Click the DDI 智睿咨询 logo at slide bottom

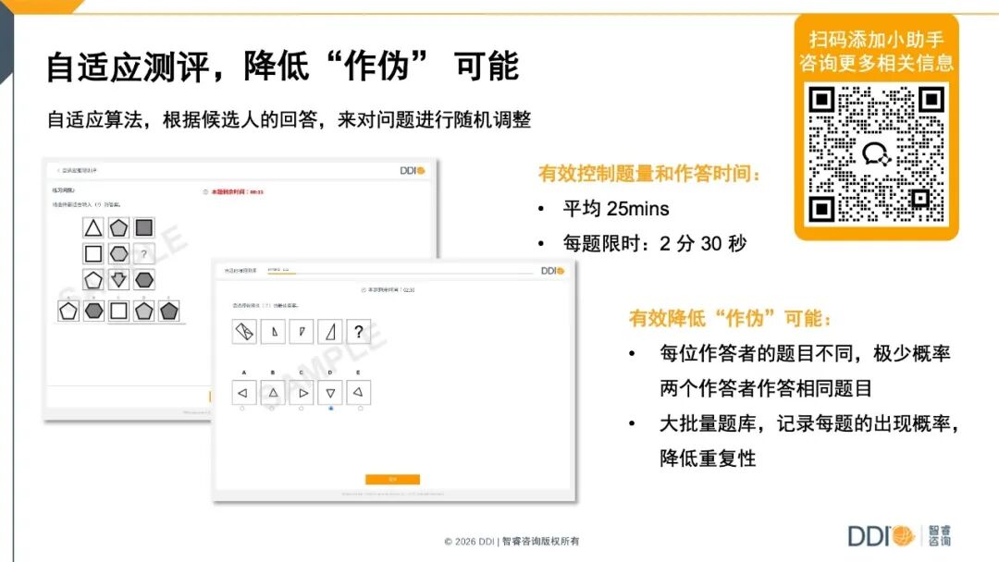[x=899, y=536]
